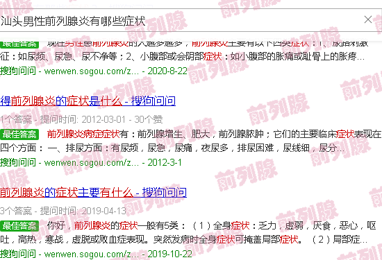This screenshot has height=260, width=382.
Task: Open the result titled 前列腺炎的症状主要有什么 - 搜狗问问
Action: [x=93, y=192]
